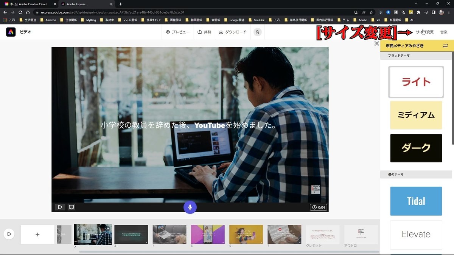Select timeline slide 3 thumbnail

pyautogui.click(x=131, y=234)
